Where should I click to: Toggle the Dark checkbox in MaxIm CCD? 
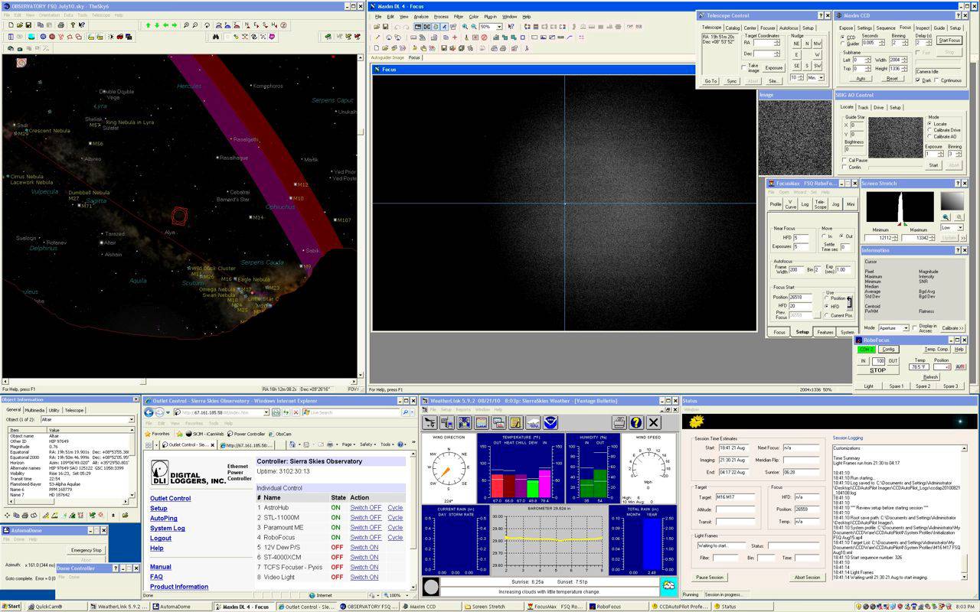[919, 80]
